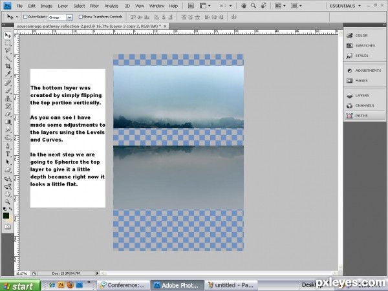The height and width of the screenshot is (291, 388).
Task: Open the Analysis menu
Action: pyautogui.click(x=111, y=6)
